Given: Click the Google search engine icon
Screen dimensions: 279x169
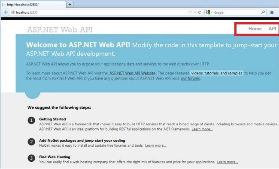Looking at the screenshot, I should [208, 12].
